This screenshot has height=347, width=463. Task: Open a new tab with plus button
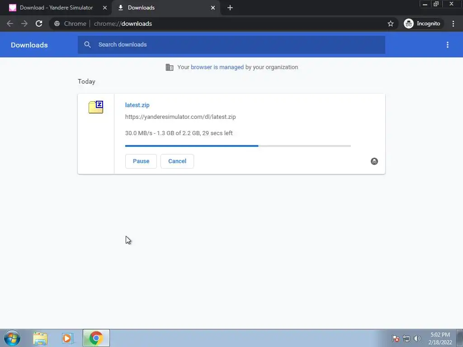point(230,8)
